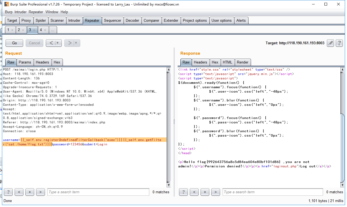Click the forward arrow history button
This screenshot has width=347, height=207.
click(69, 43)
